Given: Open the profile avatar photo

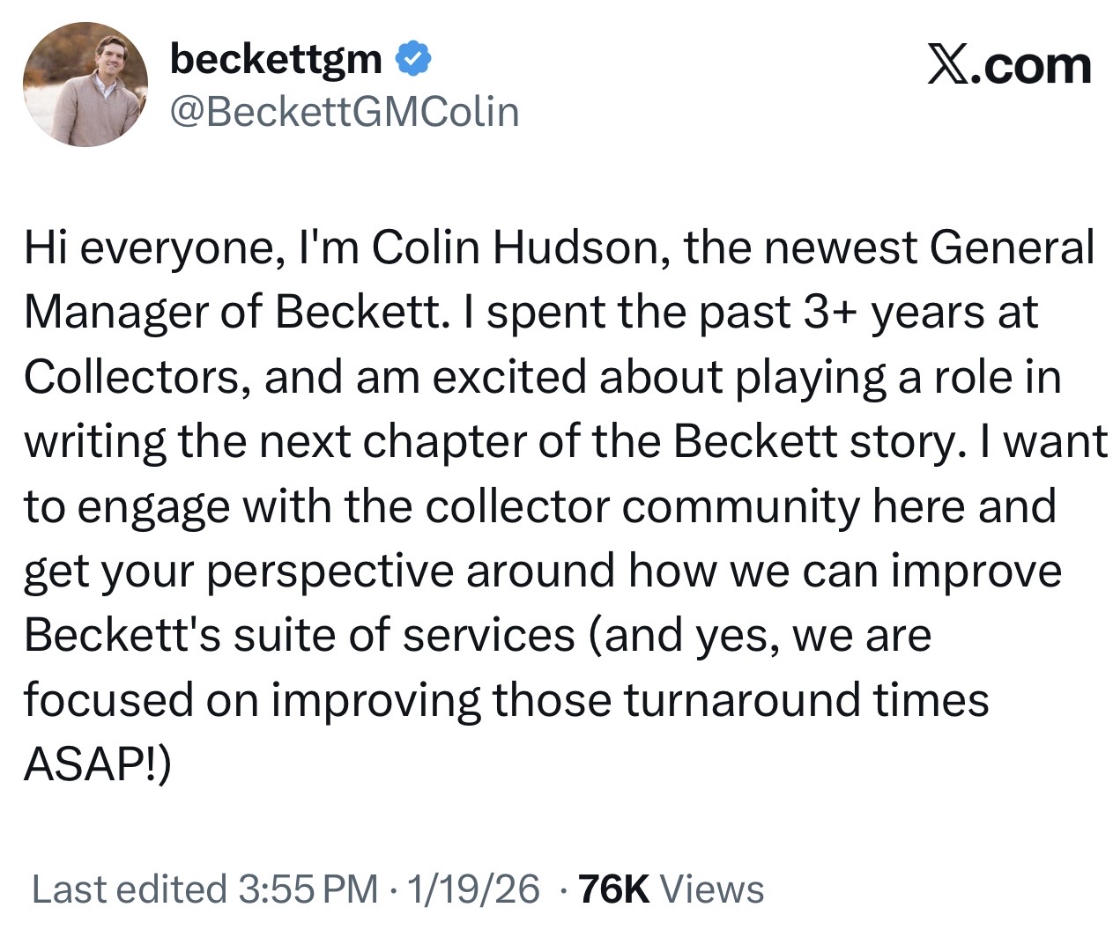Looking at the screenshot, I should click(x=85, y=85).
